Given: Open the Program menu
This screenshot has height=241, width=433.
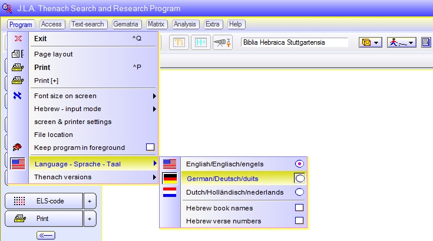Looking at the screenshot, I should click(x=21, y=25).
